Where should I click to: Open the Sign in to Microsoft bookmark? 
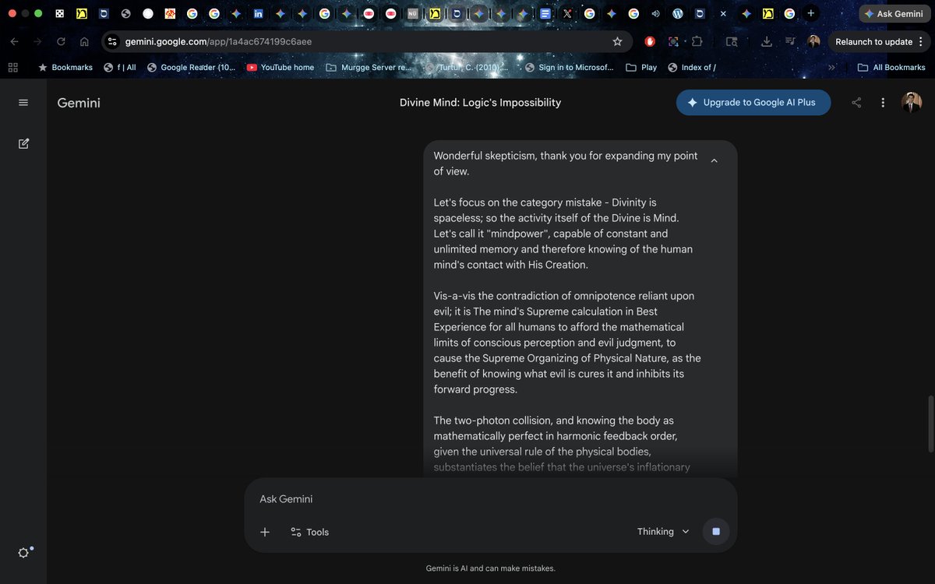pyautogui.click(x=569, y=68)
